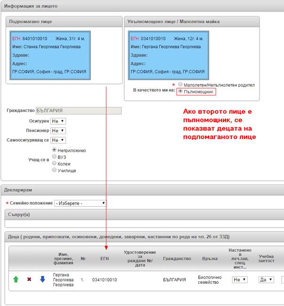The width and height of the screenshot is (284, 306).
Task: Choose Неприложимо under Учащ се в
Action: [x=54, y=150]
